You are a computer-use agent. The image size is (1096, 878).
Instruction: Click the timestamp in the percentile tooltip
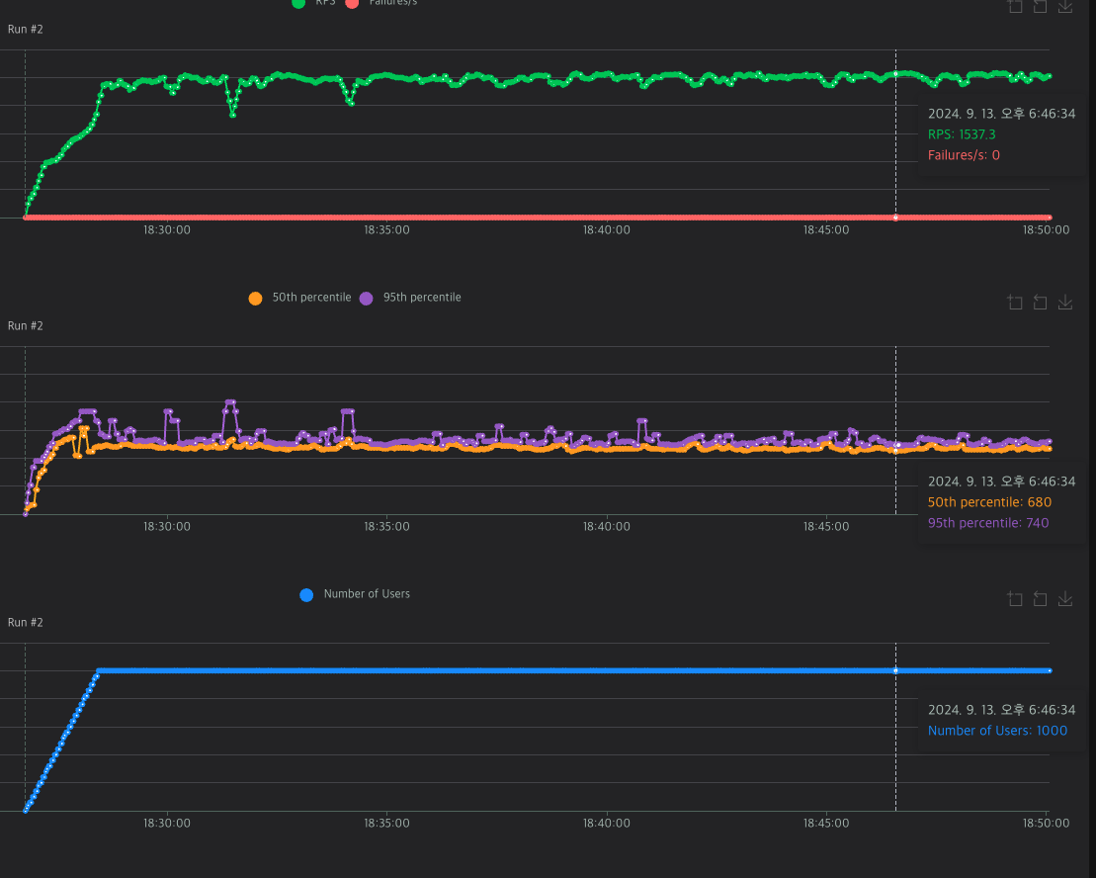coord(1002,481)
